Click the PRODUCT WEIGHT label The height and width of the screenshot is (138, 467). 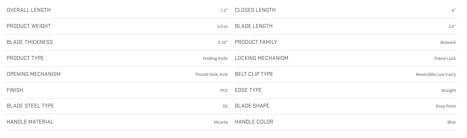[29, 26]
